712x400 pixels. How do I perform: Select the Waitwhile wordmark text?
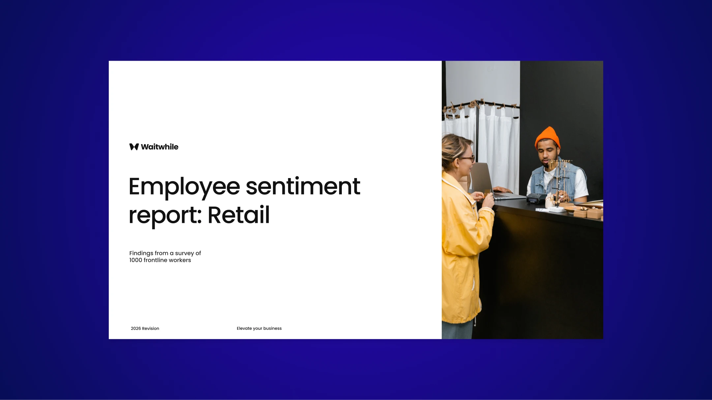pyautogui.click(x=160, y=147)
